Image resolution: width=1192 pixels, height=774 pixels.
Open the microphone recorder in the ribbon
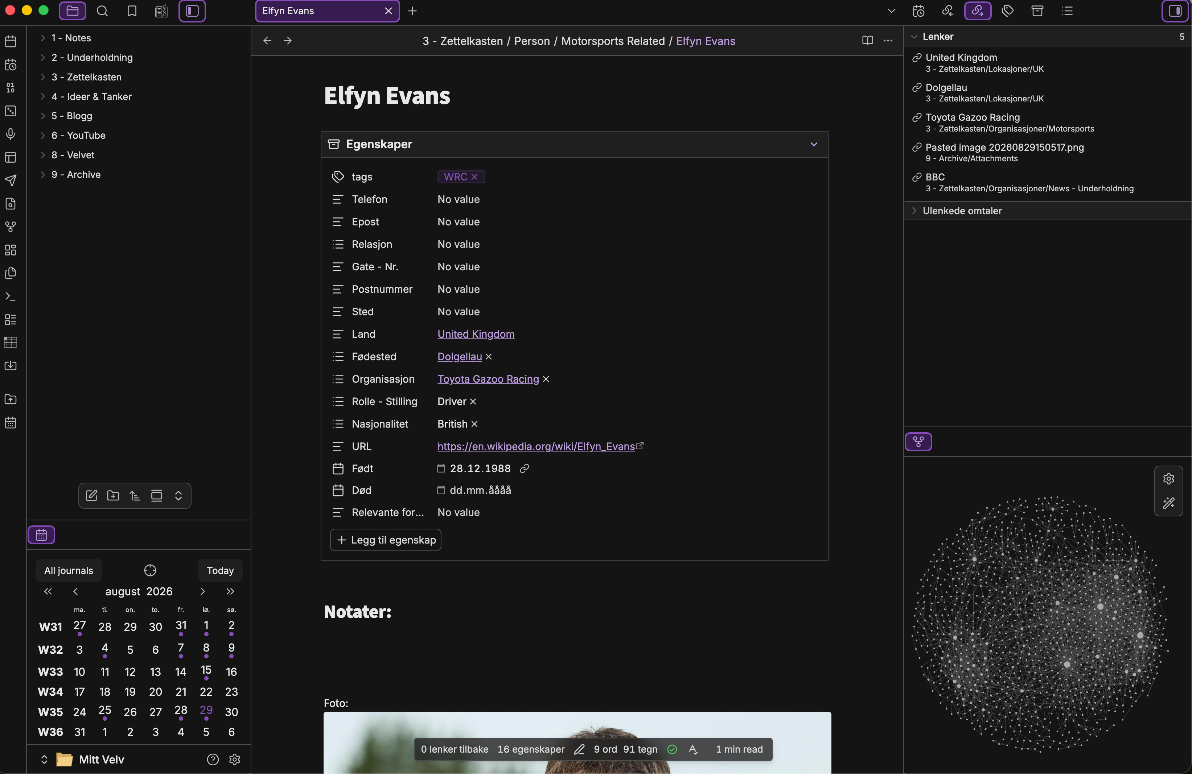[x=11, y=134]
